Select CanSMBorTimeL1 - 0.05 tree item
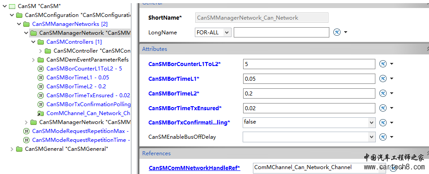The height and width of the screenshot is (174, 429). 78,78
